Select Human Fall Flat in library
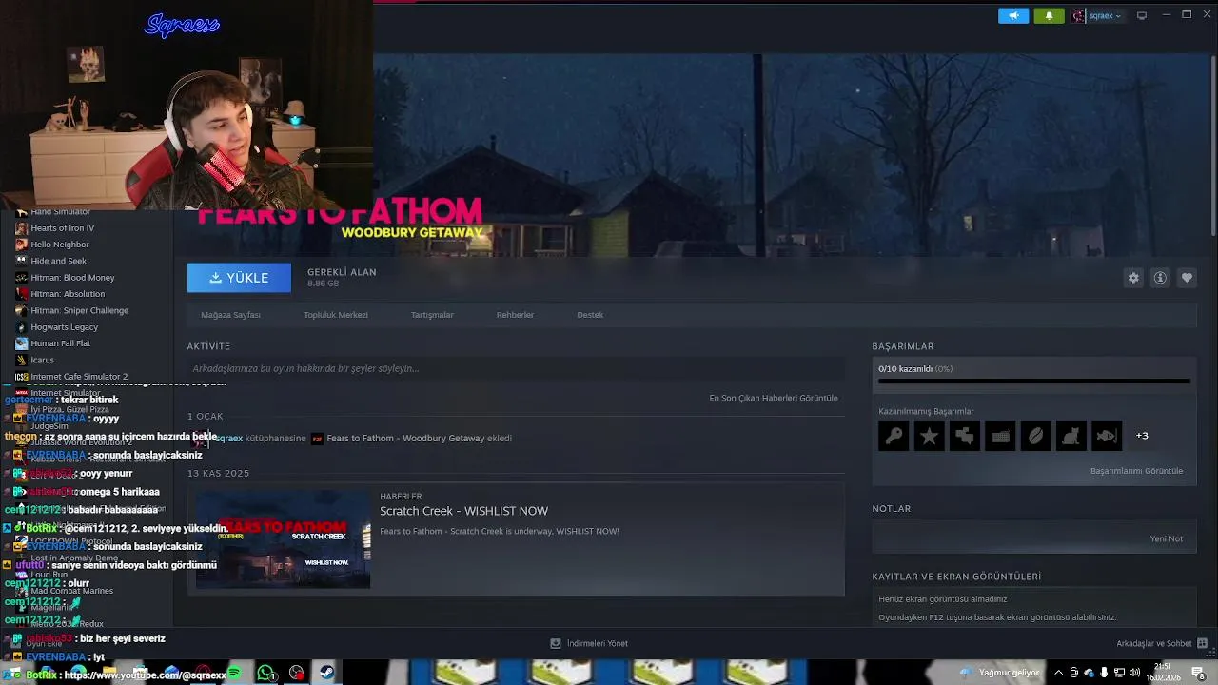The image size is (1218, 685). (60, 343)
